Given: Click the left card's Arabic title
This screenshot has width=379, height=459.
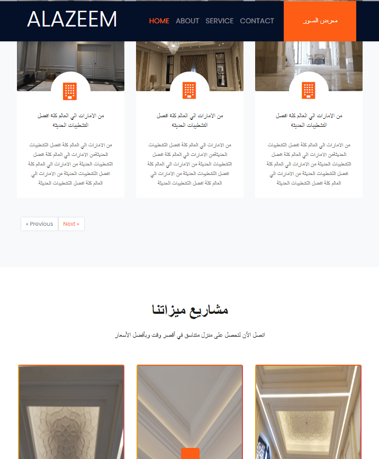Looking at the screenshot, I should pos(70,120).
